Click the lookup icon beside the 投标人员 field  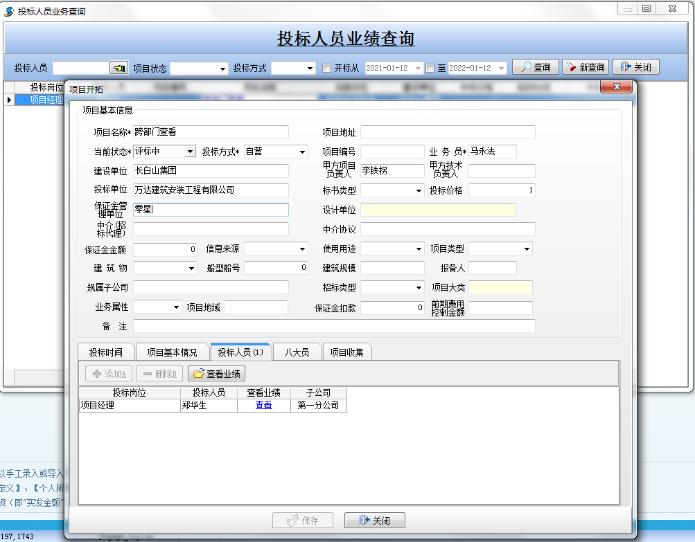(119, 68)
